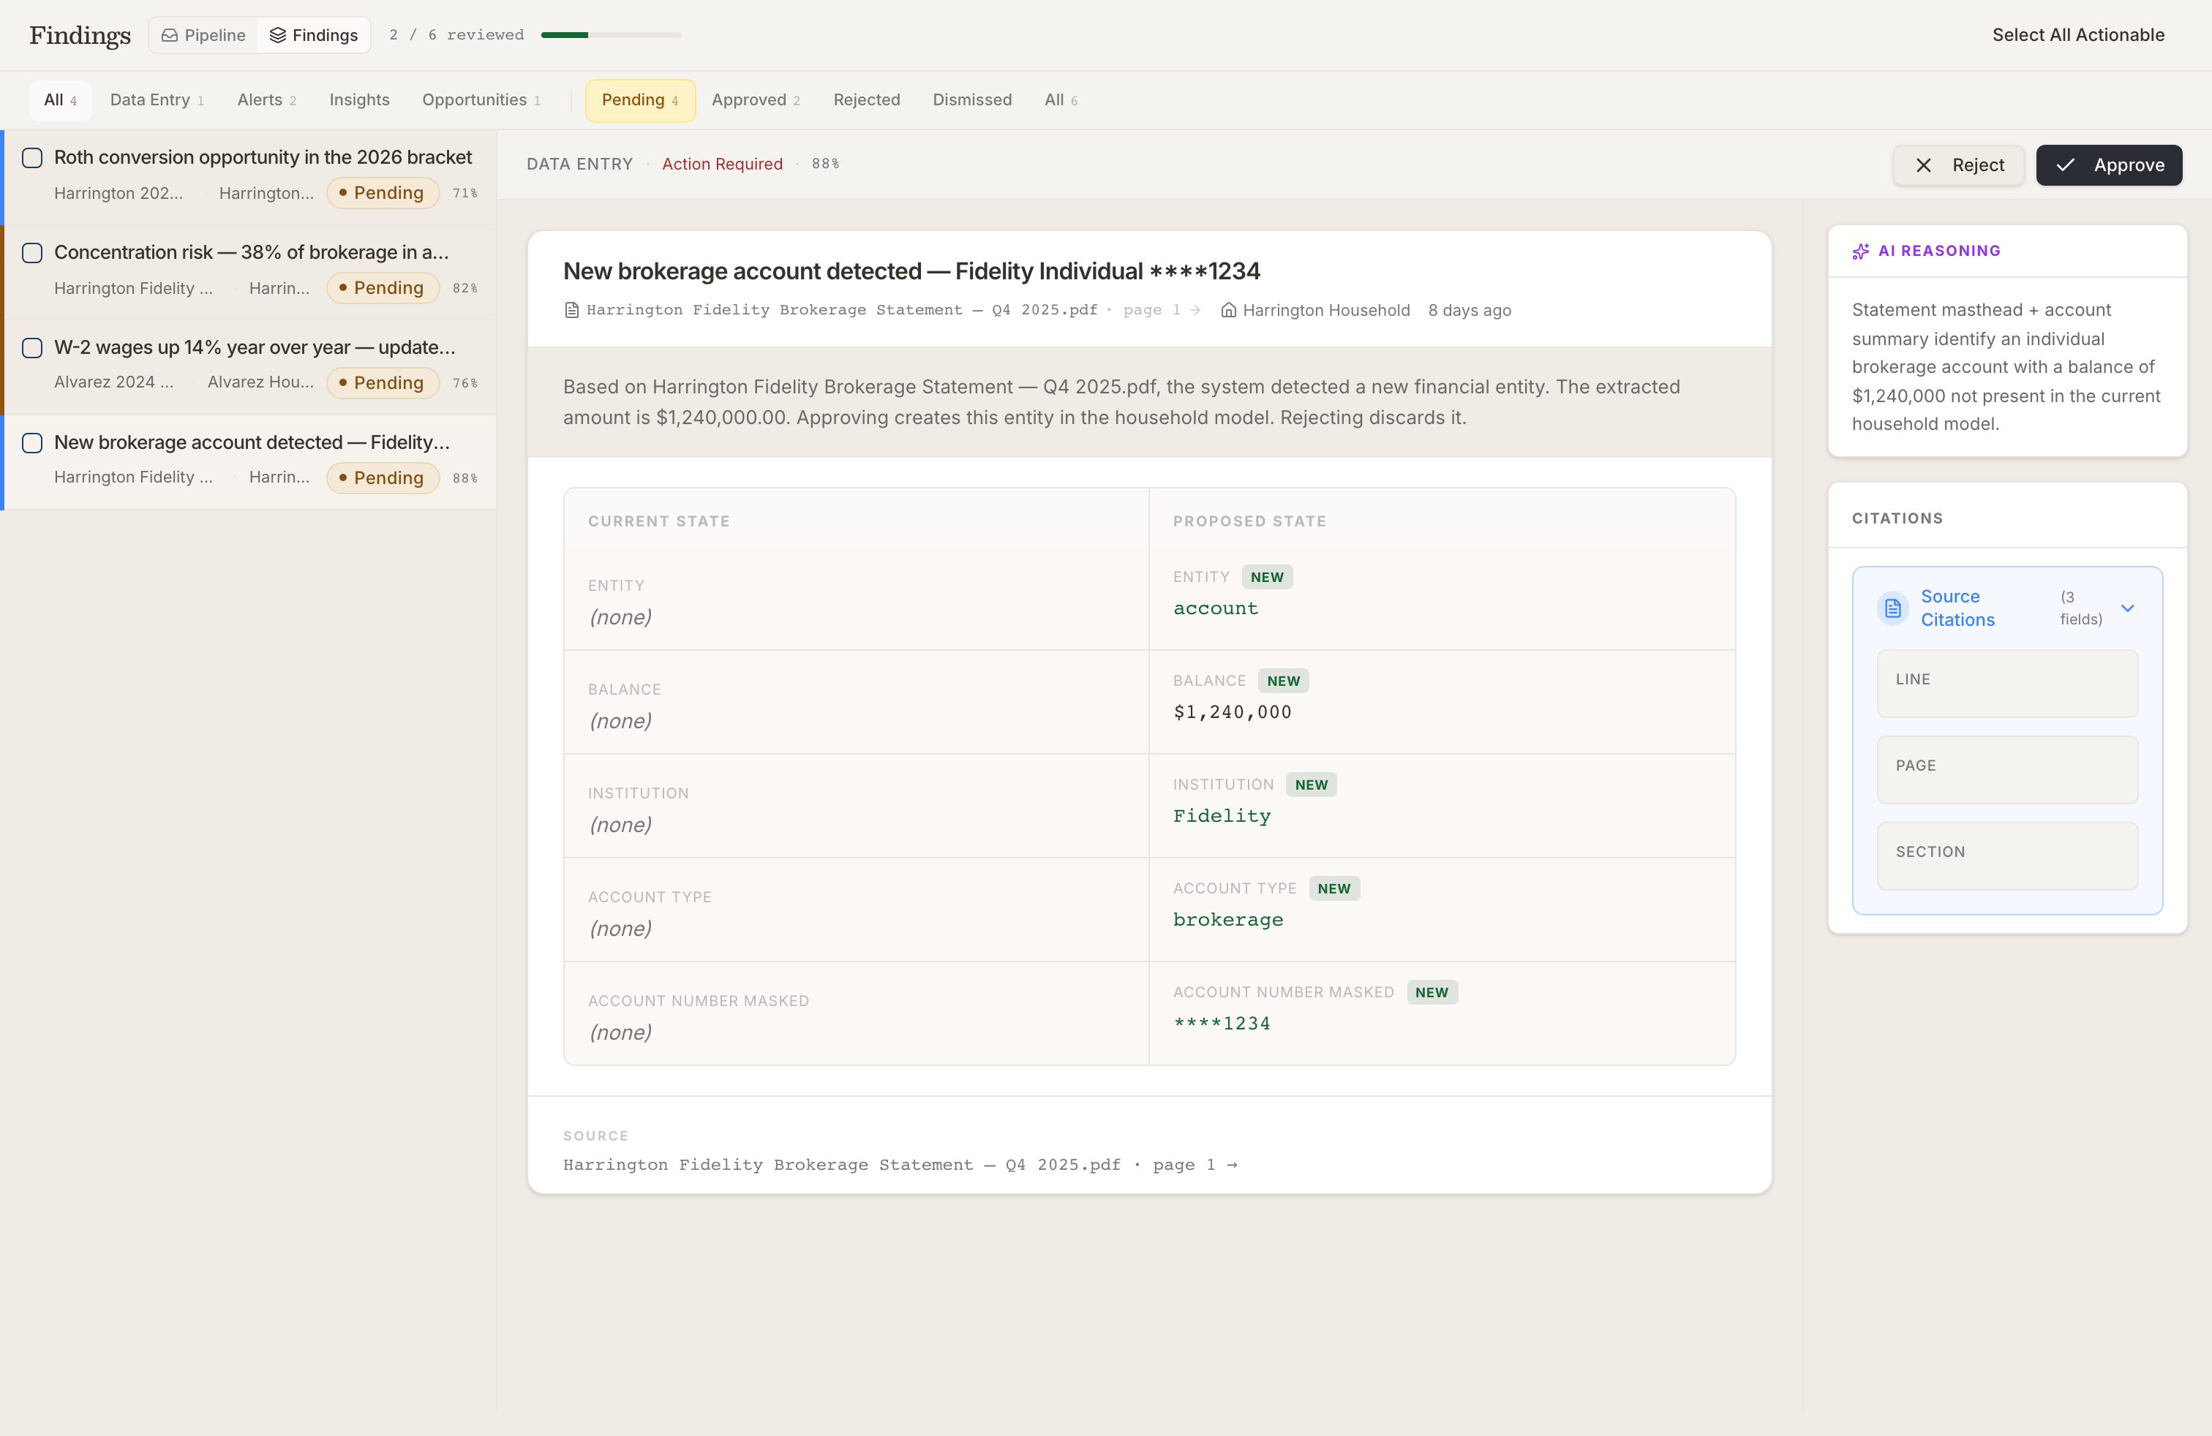Screen dimensions: 2212x1436
Task: Click the SECTION citation field
Action: click(2007, 856)
